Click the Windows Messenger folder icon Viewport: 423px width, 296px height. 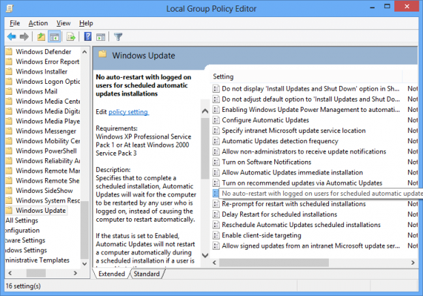pyautogui.click(x=9, y=131)
